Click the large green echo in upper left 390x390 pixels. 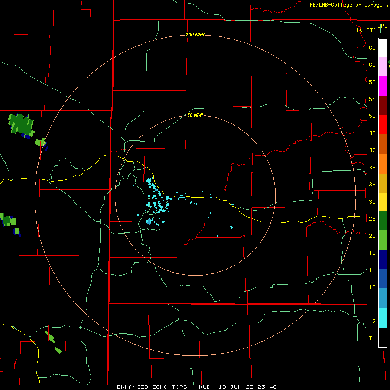coord(21,125)
